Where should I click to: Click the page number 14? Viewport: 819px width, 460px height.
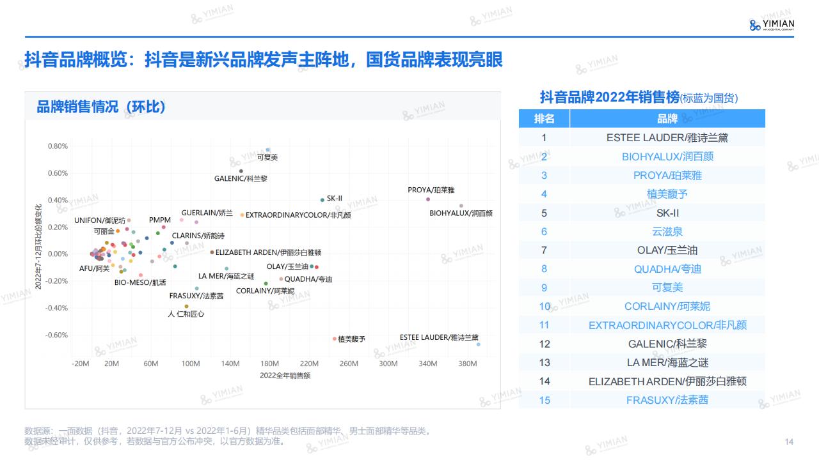[x=789, y=442]
